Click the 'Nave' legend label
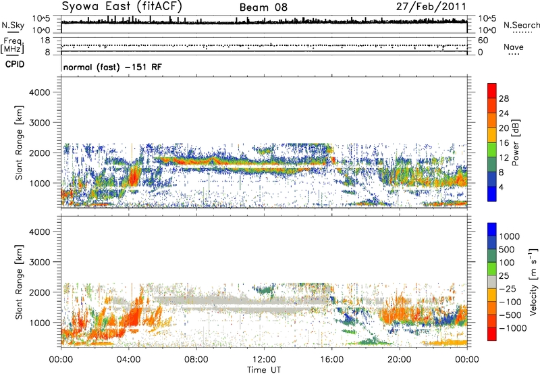The image size is (540, 374). click(514, 47)
